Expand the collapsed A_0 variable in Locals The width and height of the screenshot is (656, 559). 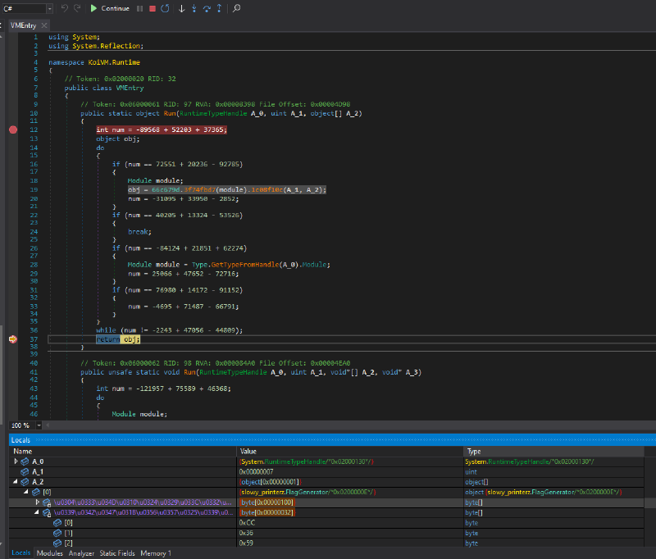(15, 461)
